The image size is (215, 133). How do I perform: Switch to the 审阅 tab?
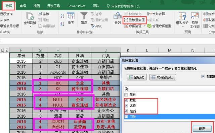point(23,6)
